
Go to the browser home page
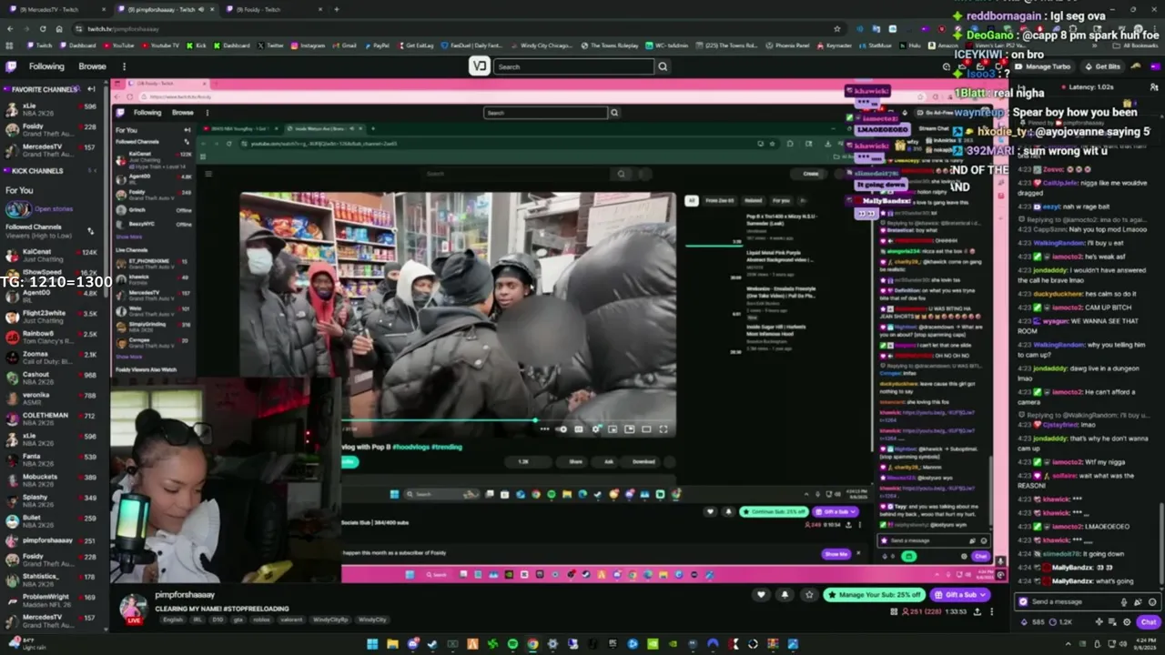coord(57,28)
